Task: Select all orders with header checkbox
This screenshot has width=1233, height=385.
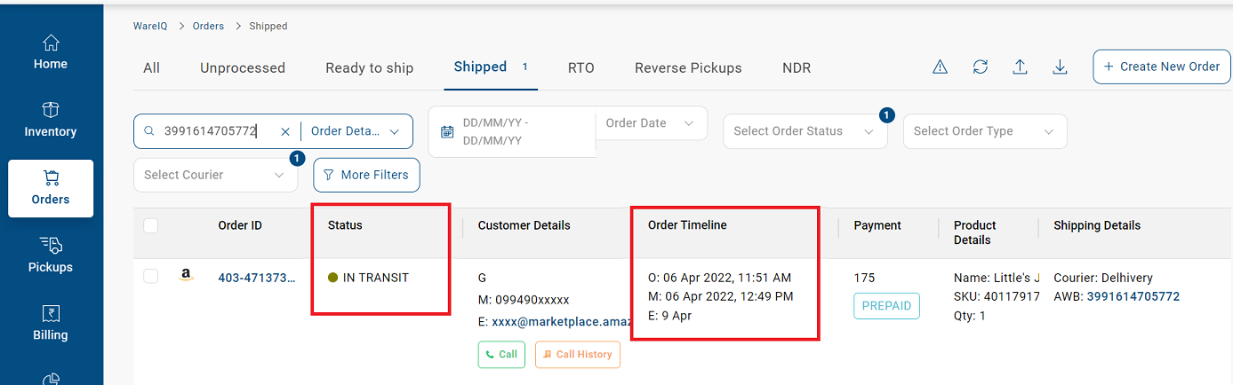Action: coord(151,226)
